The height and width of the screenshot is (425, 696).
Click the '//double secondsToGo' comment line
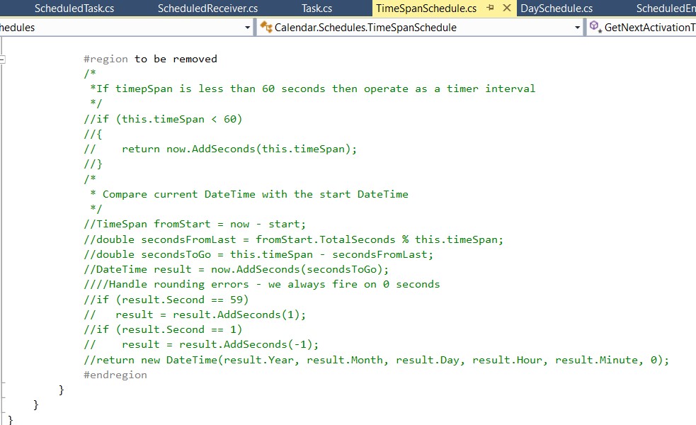point(258,254)
